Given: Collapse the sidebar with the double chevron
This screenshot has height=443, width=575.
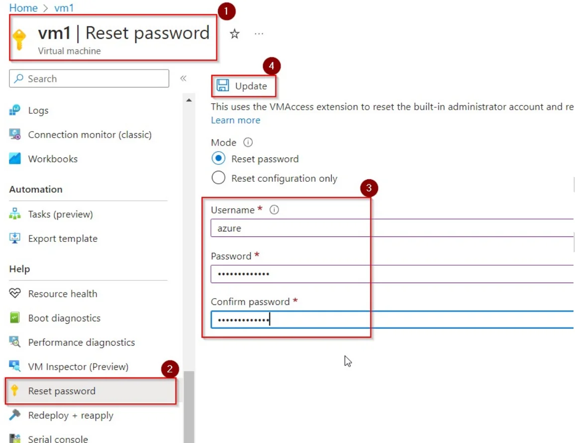Looking at the screenshot, I should [x=184, y=78].
